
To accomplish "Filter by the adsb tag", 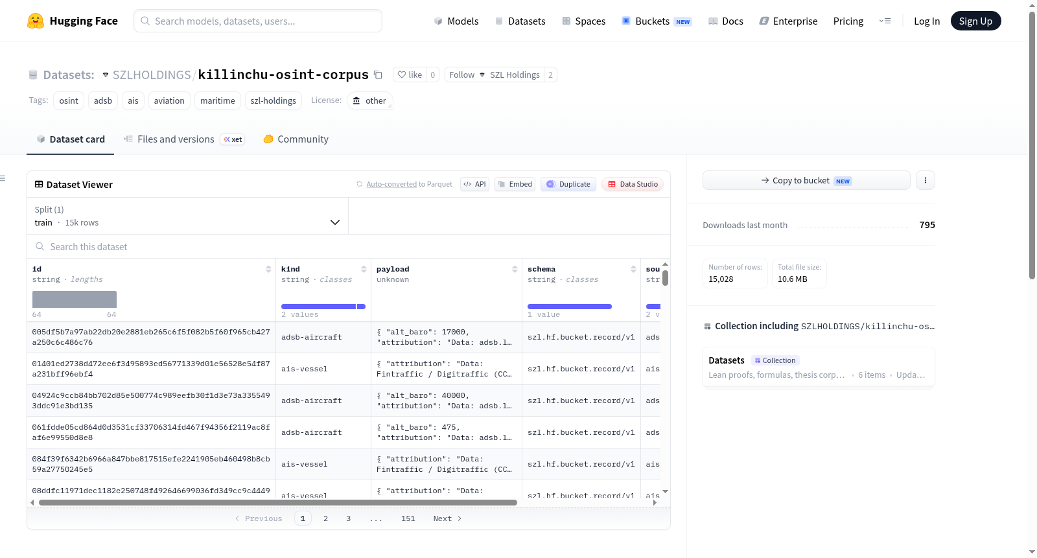I will coord(103,100).
